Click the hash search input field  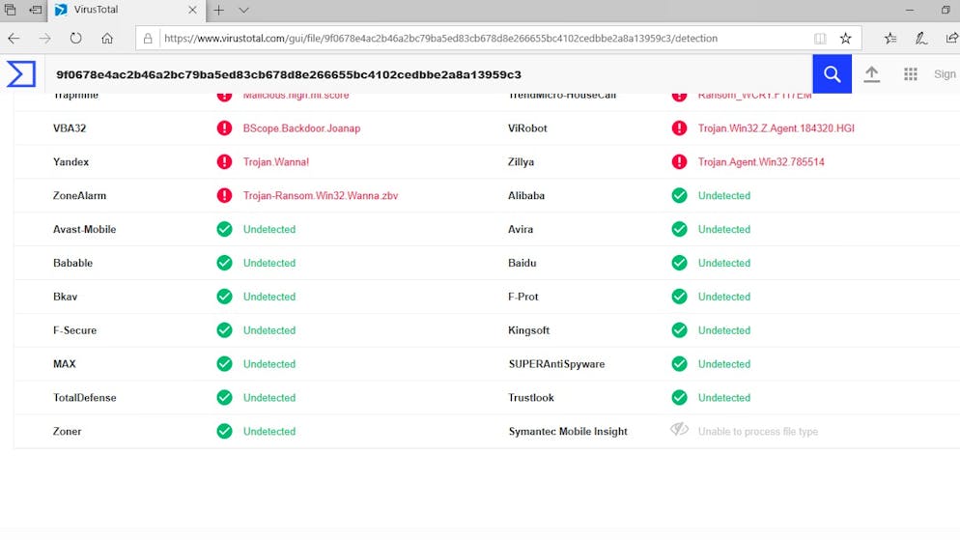tap(429, 74)
